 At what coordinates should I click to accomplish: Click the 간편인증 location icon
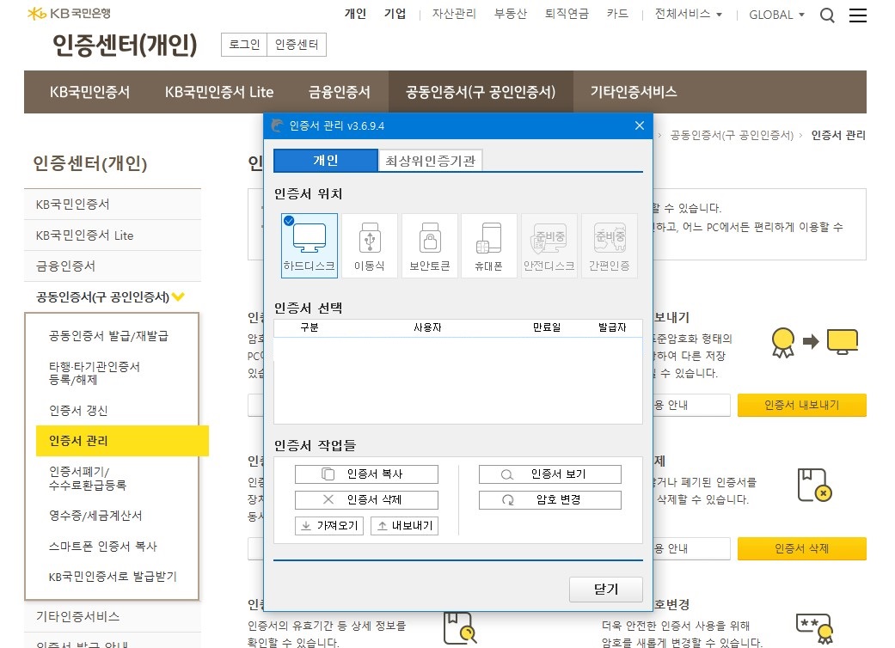(x=609, y=246)
